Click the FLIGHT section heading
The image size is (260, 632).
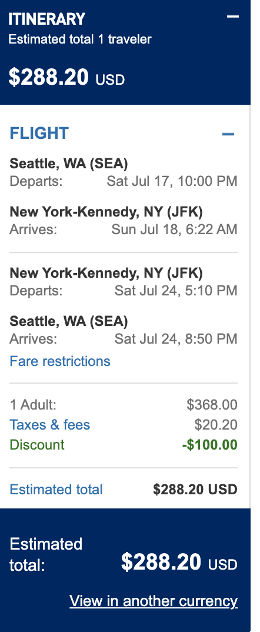39,133
